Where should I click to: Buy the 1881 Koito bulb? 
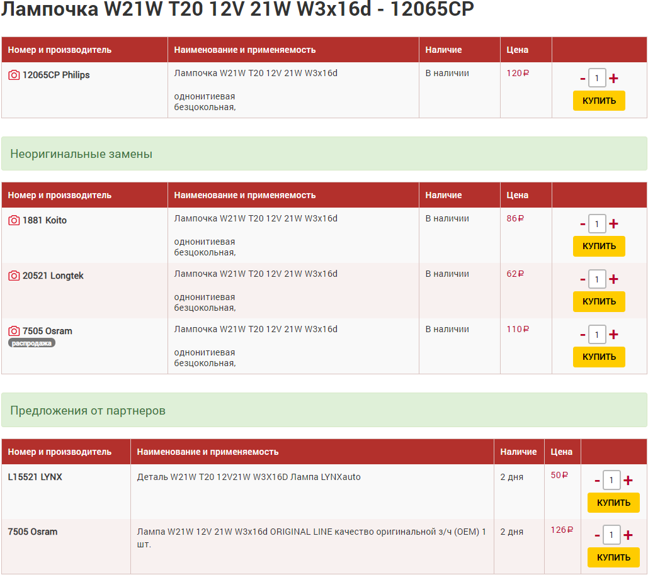tap(599, 246)
